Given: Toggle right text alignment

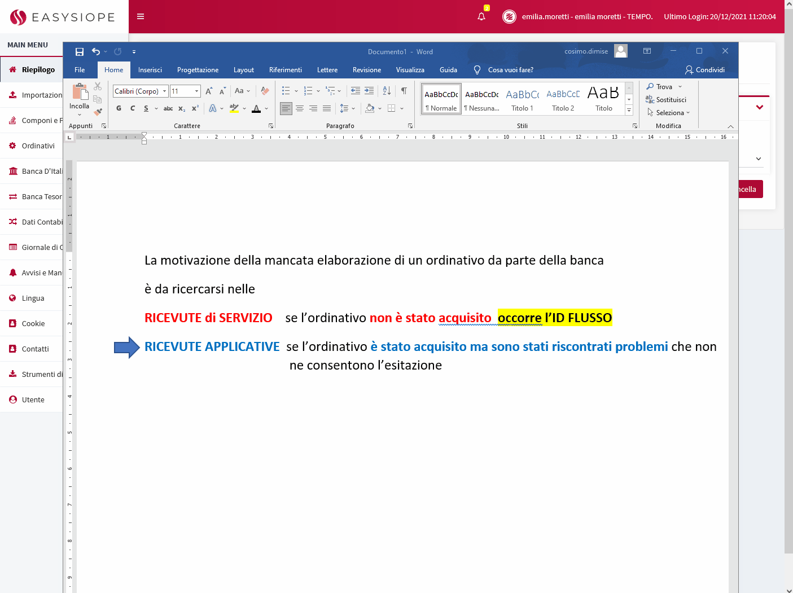Looking at the screenshot, I should [x=313, y=108].
